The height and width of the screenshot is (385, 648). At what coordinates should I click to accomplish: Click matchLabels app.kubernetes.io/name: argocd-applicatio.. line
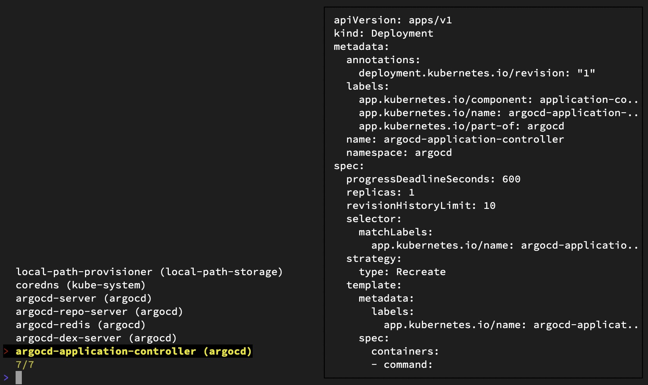click(x=505, y=245)
